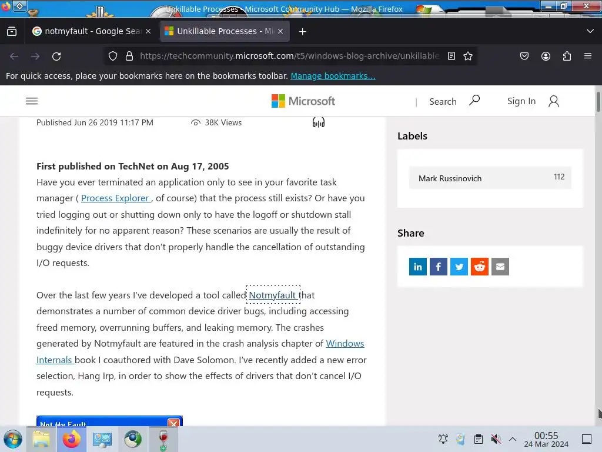This screenshot has width=602, height=452.
Task: Open Firefox recent browsing view icon
Action: [12, 32]
